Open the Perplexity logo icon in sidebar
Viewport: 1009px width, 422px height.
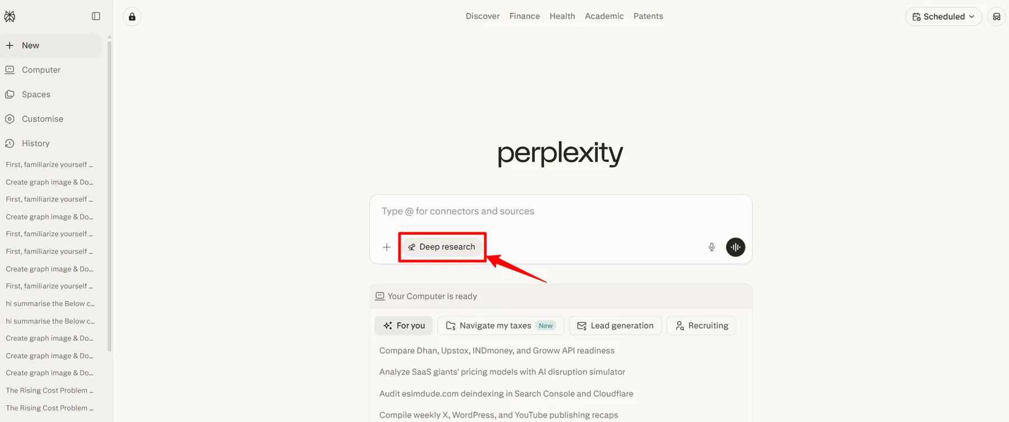(x=10, y=16)
